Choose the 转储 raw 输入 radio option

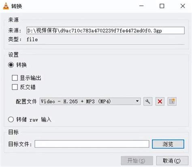11,119
